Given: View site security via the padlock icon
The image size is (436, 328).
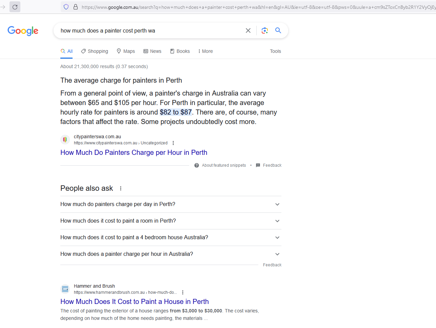Looking at the screenshot, I should [76, 7].
